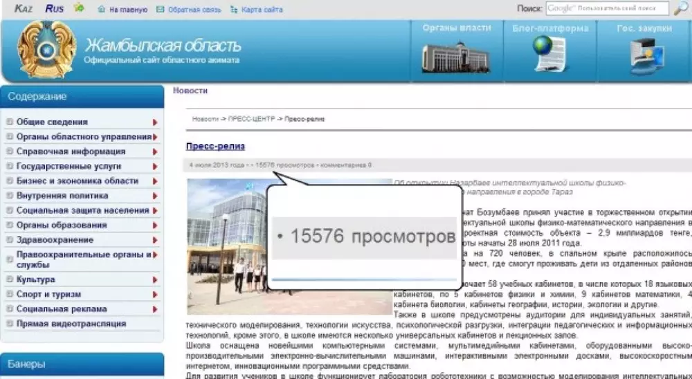Expand the red arrow next to Общие сведения
The image size is (692, 379).
pos(156,122)
